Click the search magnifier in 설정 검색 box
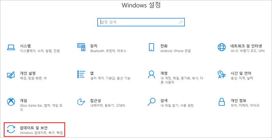The height and width of the screenshot is (138, 272). tap(181, 22)
